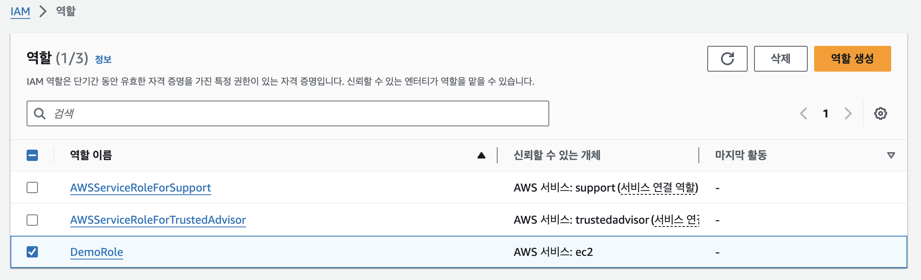Click the 정보 info link
This screenshot has width=921, height=280.
tap(103, 60)
